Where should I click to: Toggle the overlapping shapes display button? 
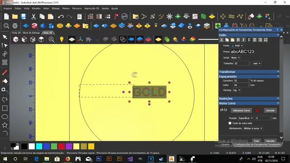point(123,39)
